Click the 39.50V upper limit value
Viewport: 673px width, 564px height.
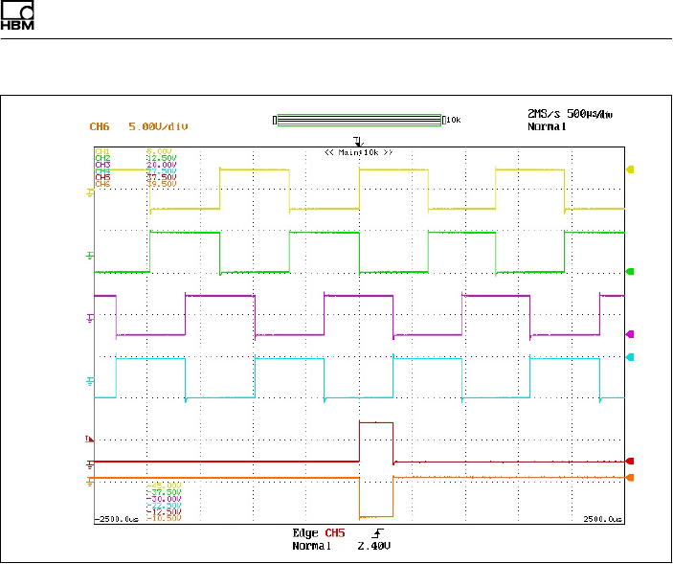(162, 184)
